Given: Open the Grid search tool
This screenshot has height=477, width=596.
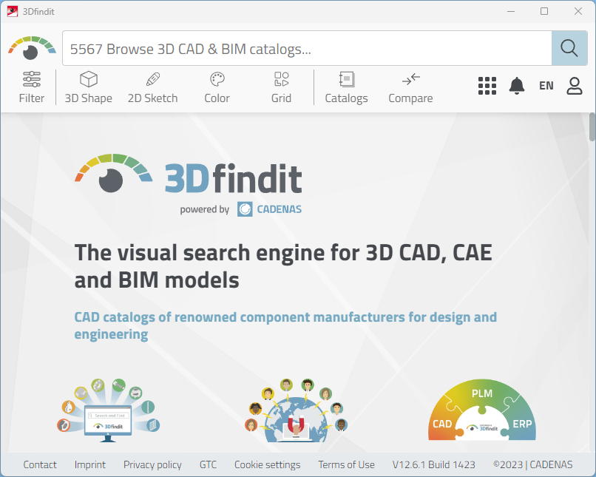Looking at the screenshot, I should point(281,87).
